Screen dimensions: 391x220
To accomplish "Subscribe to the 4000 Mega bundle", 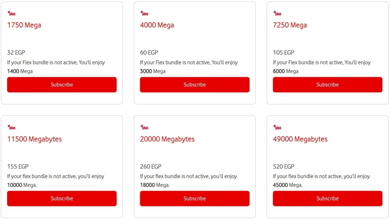I will click(195, 85).
